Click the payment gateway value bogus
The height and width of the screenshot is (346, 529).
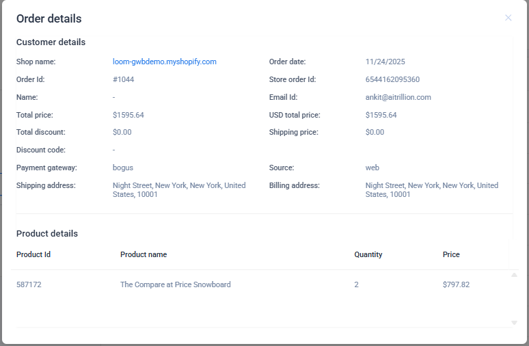pos(123,168)
